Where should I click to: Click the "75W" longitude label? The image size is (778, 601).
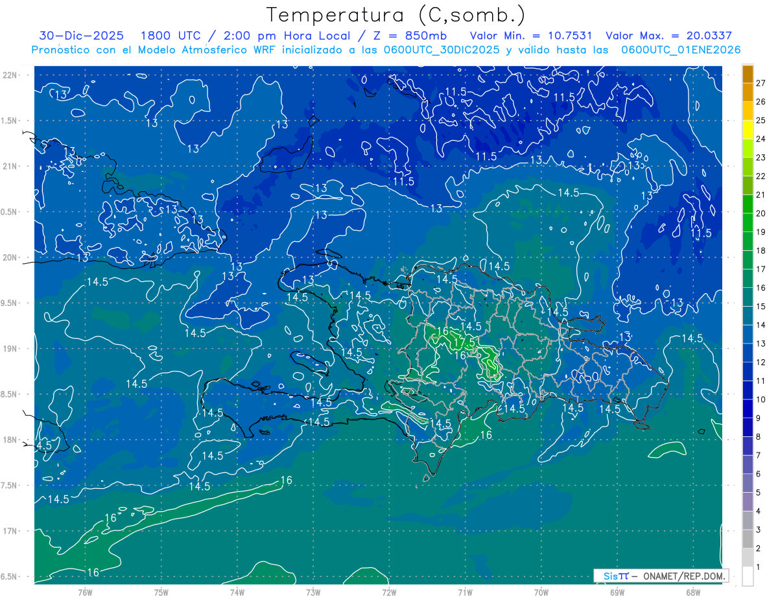pos(161,593)
